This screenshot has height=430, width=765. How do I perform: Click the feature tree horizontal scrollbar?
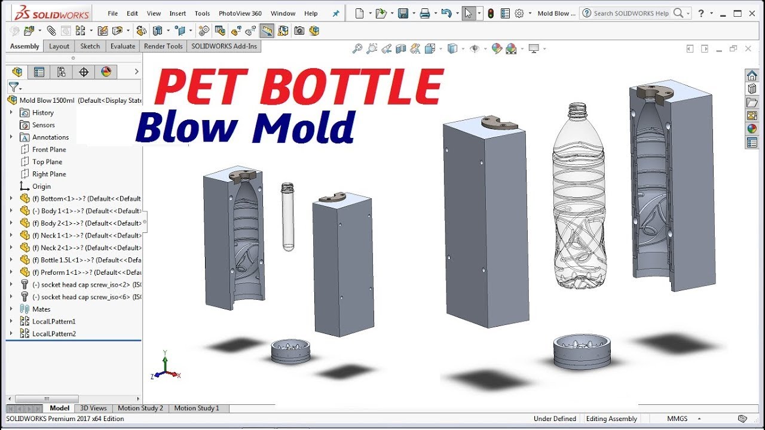point(47,398)
